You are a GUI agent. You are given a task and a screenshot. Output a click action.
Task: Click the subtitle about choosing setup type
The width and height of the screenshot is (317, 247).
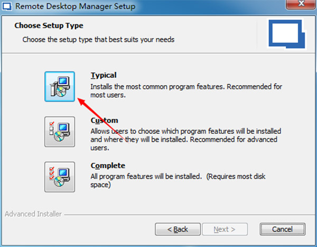[x=98, y=39]
